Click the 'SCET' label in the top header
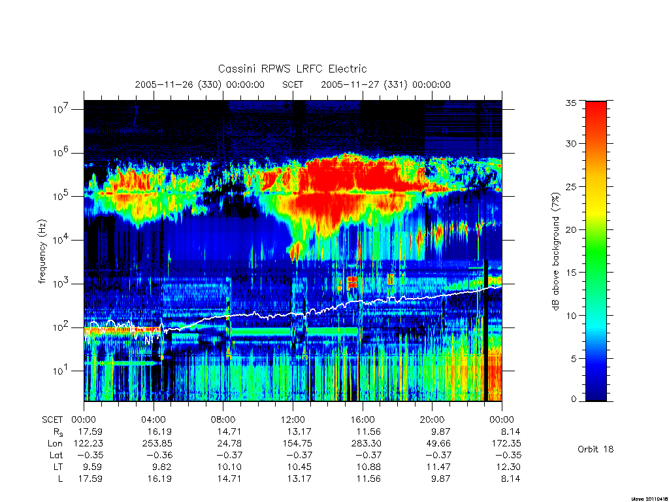Screen dimensions: 669x502 coord(293,84)
